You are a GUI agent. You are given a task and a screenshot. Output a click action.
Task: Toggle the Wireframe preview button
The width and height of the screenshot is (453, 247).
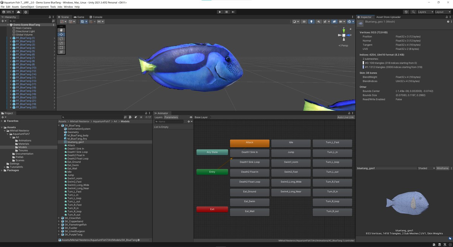point(442,168)
